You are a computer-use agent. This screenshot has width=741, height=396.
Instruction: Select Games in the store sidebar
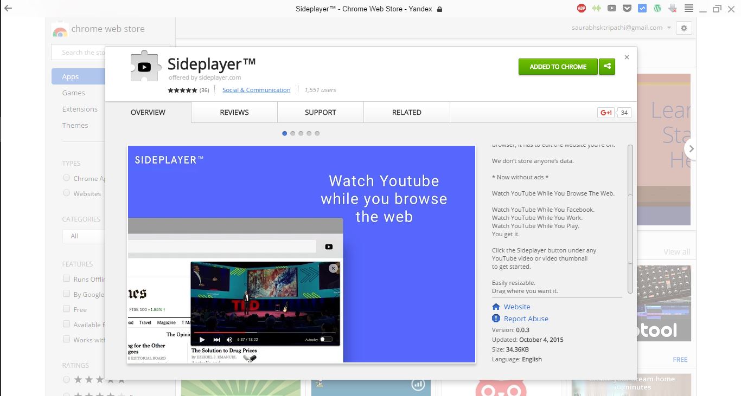coord(73,93)
